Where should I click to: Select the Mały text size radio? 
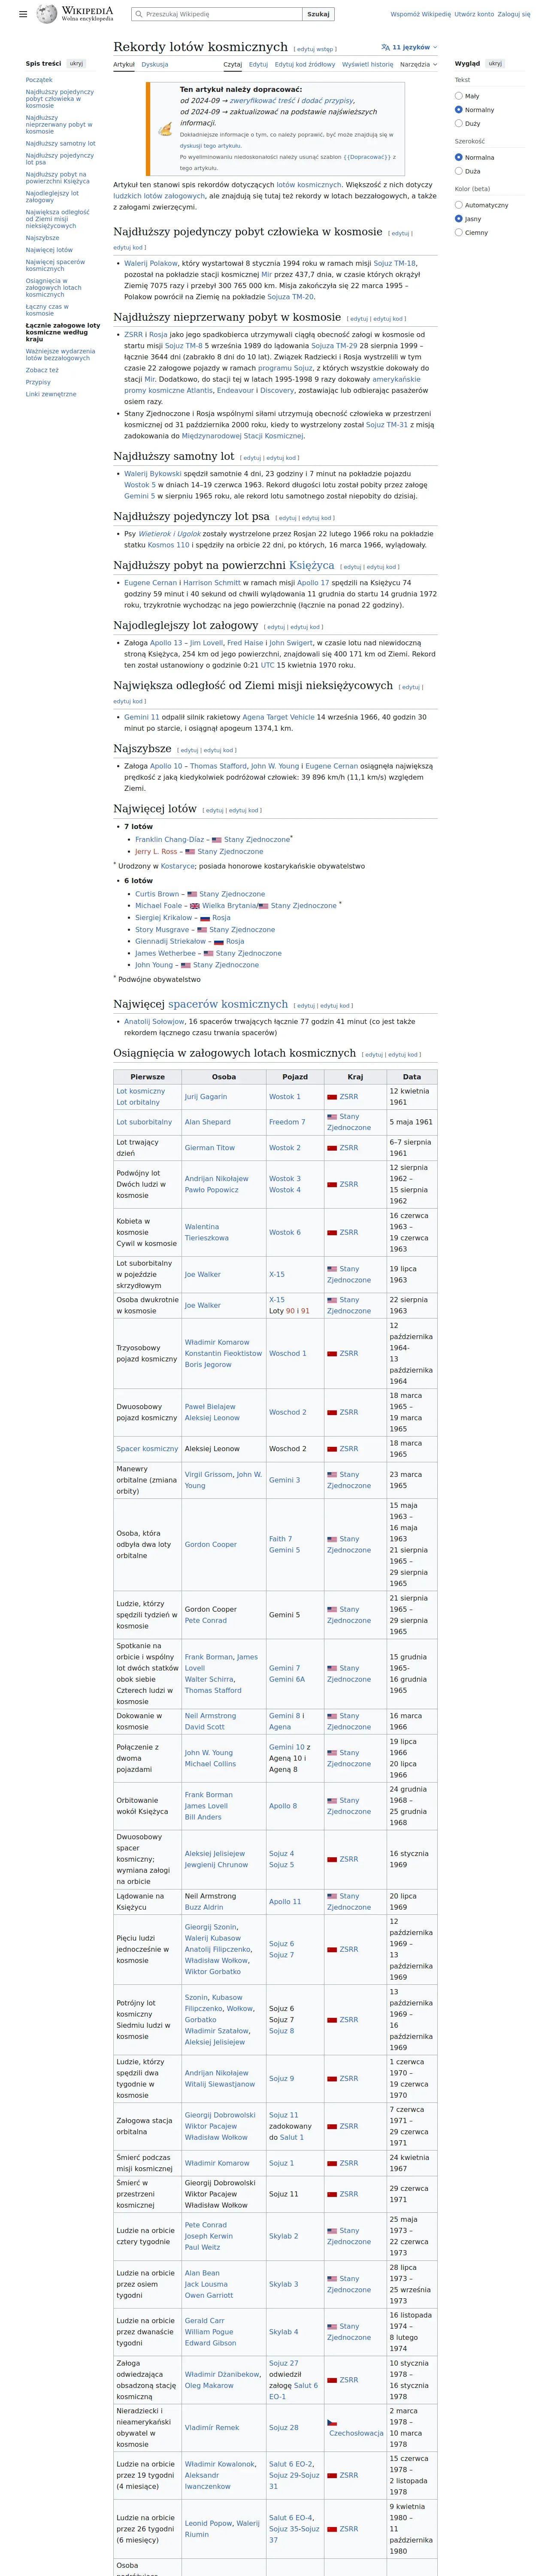pos(459,96)
